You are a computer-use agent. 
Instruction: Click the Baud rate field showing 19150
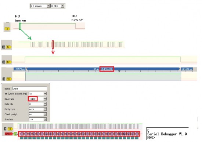coord(36,99)
